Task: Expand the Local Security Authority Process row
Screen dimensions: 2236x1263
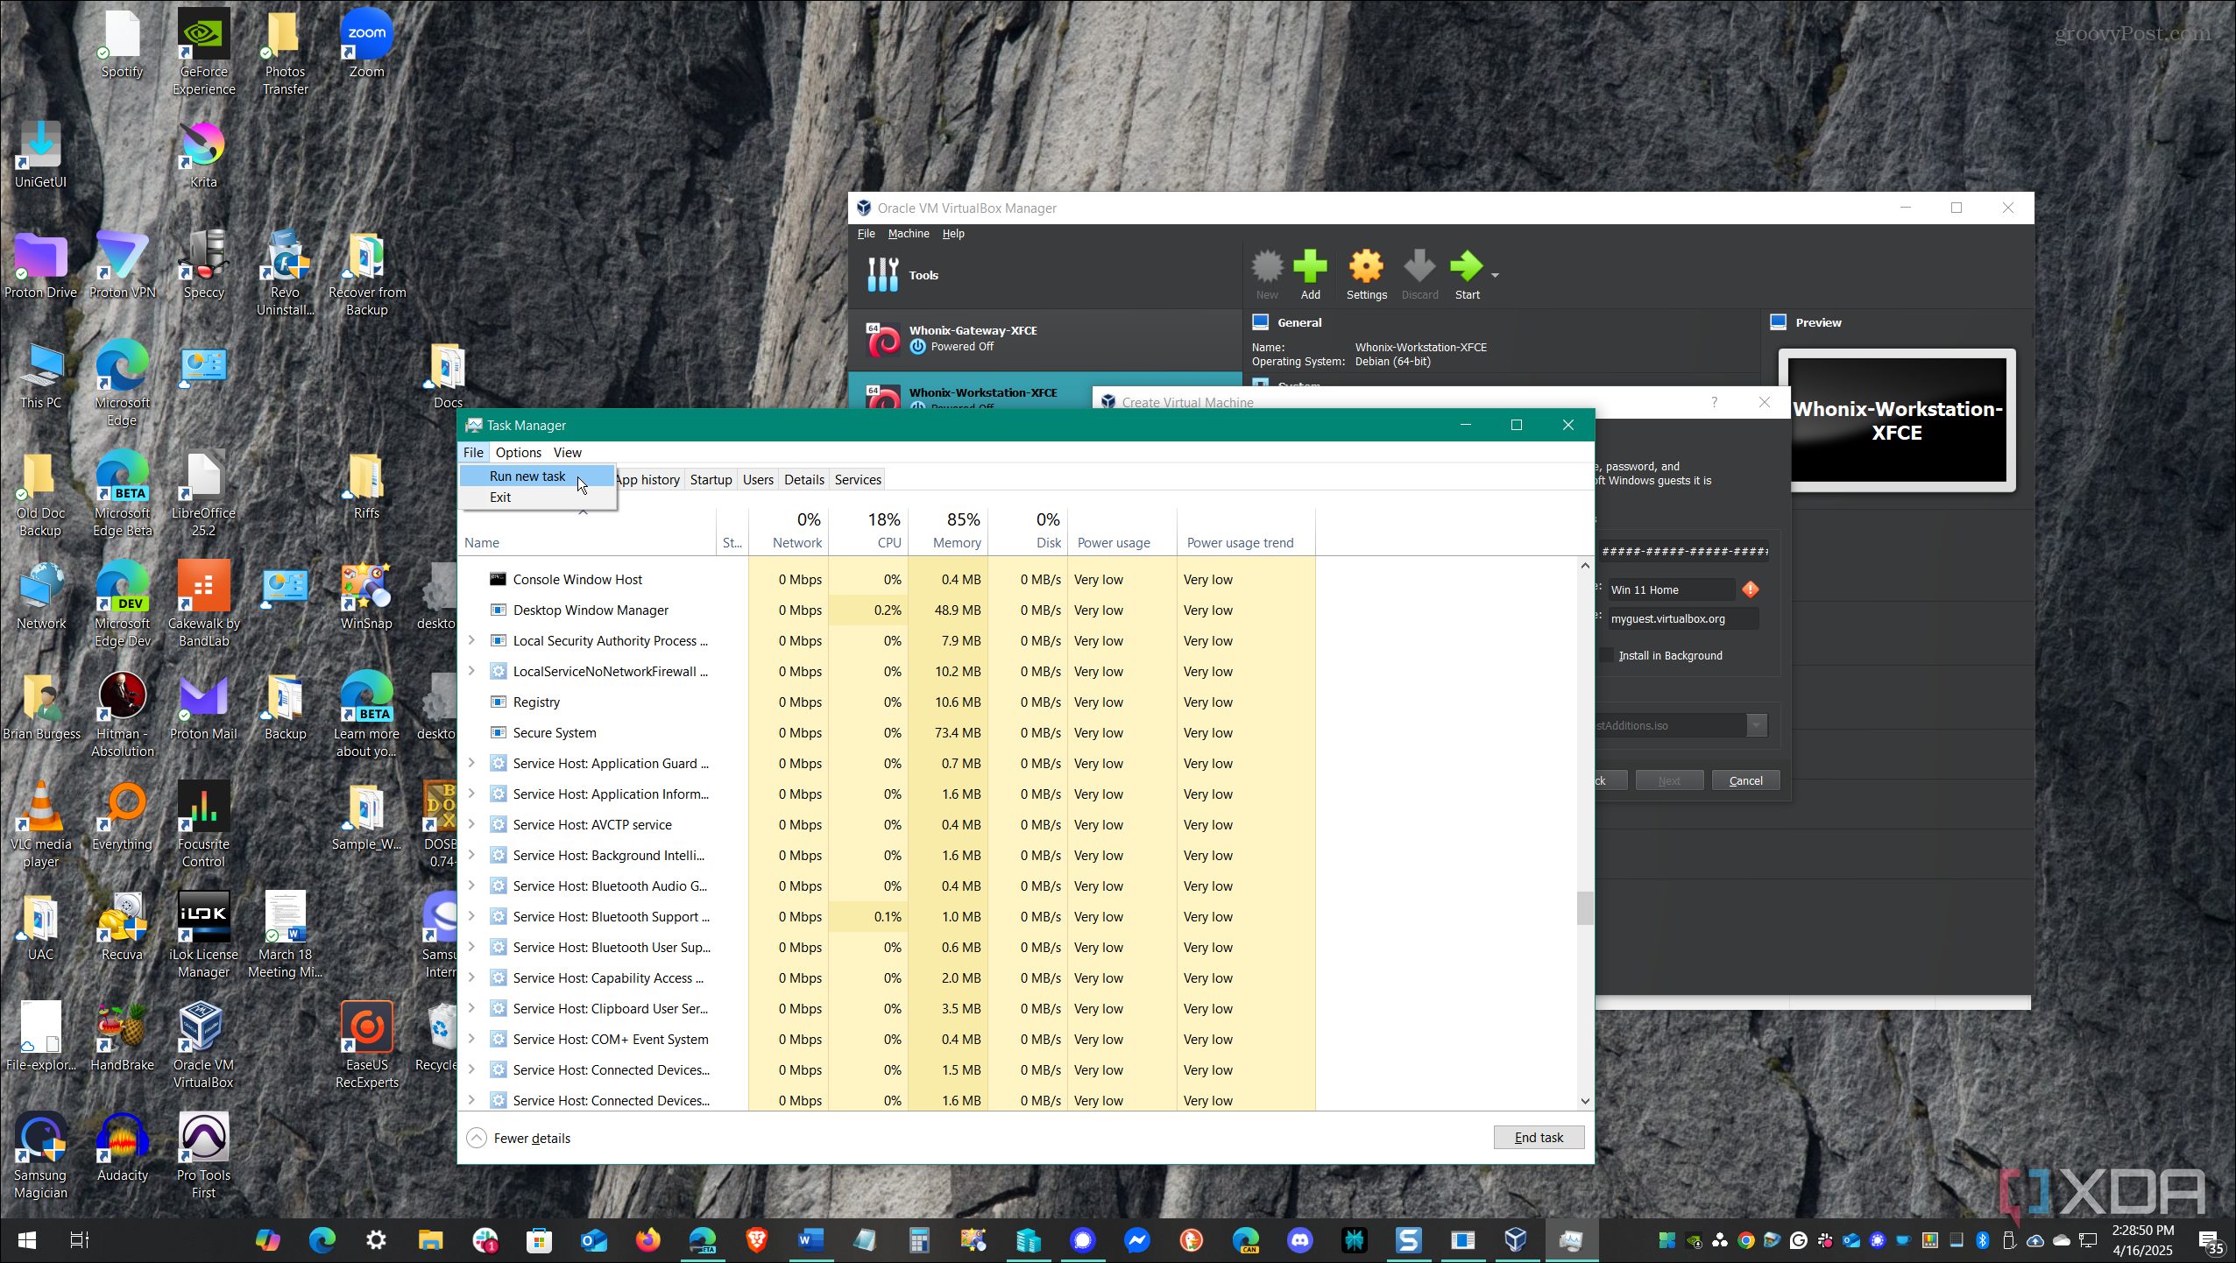Action: point(471,640)
